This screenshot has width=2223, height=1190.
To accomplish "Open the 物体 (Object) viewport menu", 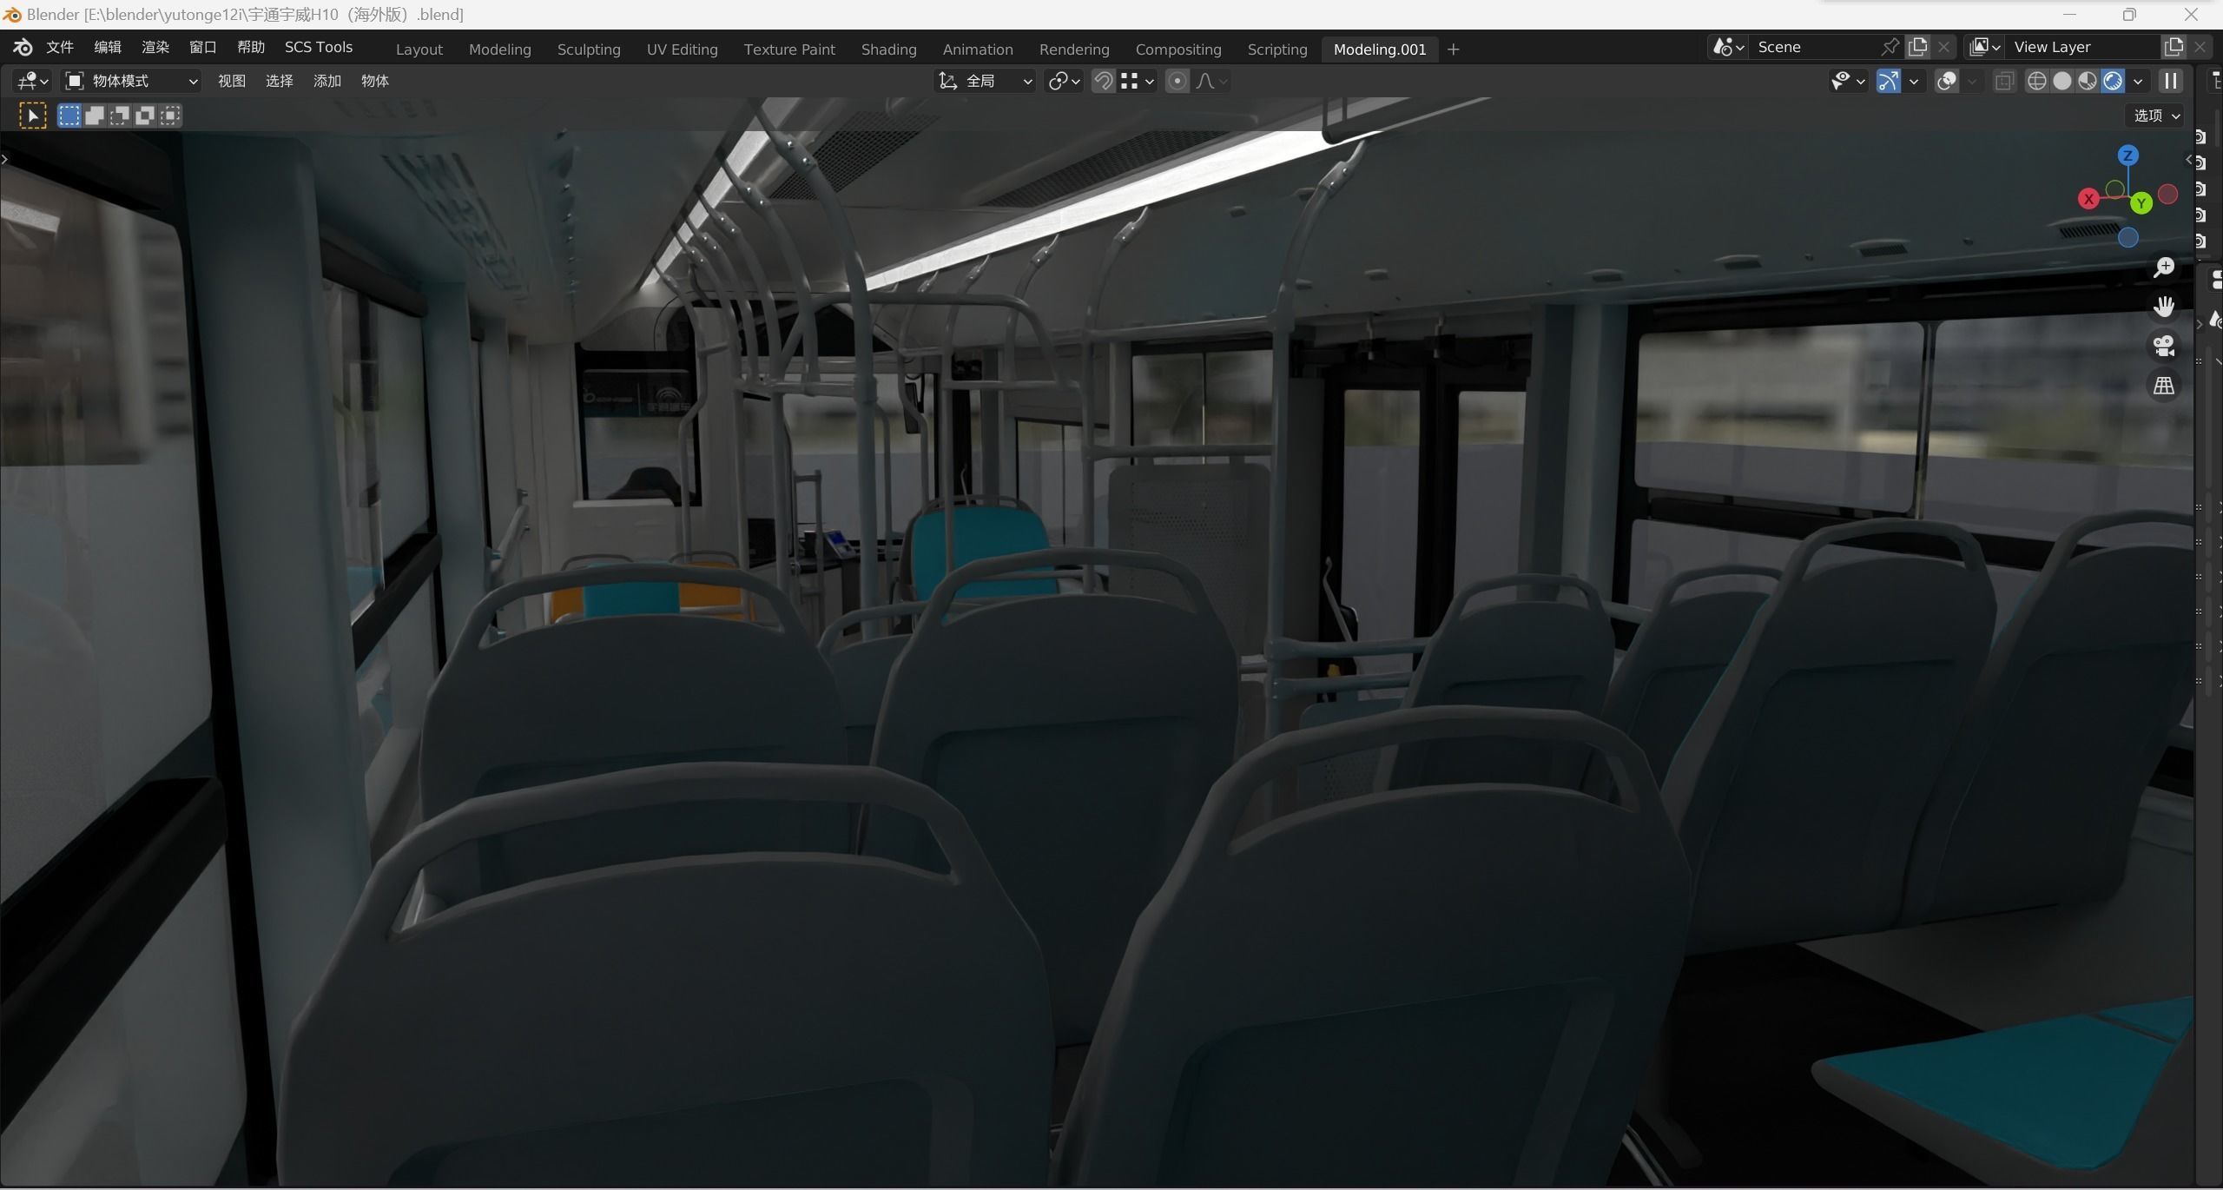I will 375,81.
